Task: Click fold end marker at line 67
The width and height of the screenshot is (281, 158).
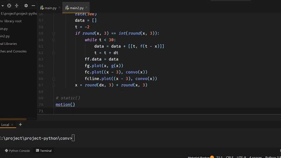Action: click(54, 85)
